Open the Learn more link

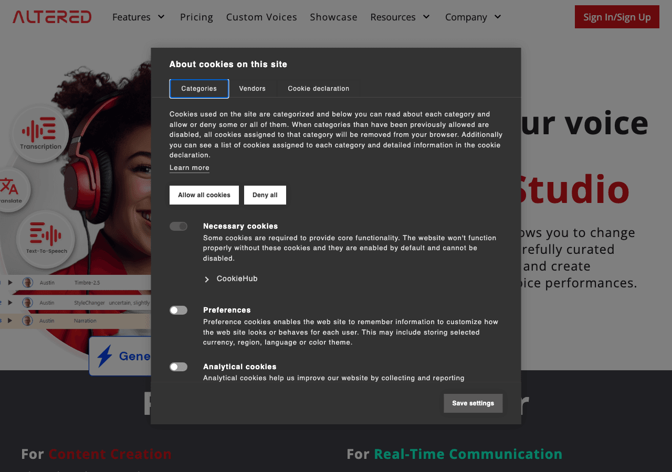pos(190,168)
